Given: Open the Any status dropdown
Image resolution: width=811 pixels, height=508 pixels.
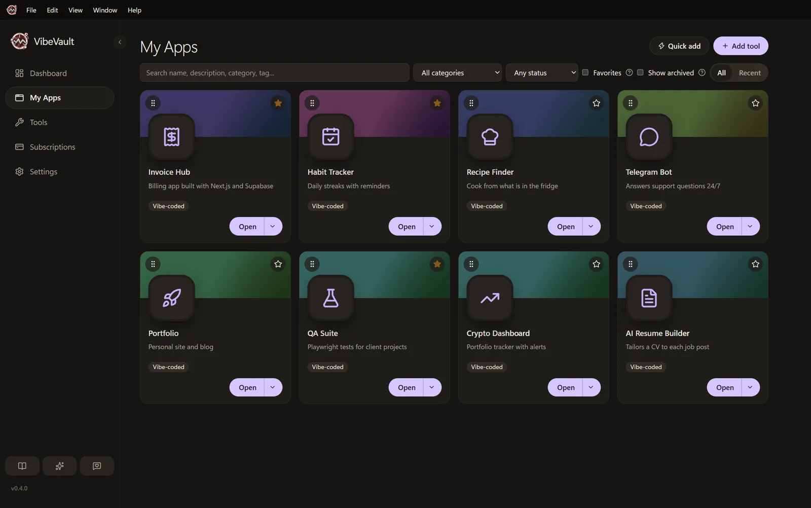Looking at the screenshot, I should click(x=542, y=72).
